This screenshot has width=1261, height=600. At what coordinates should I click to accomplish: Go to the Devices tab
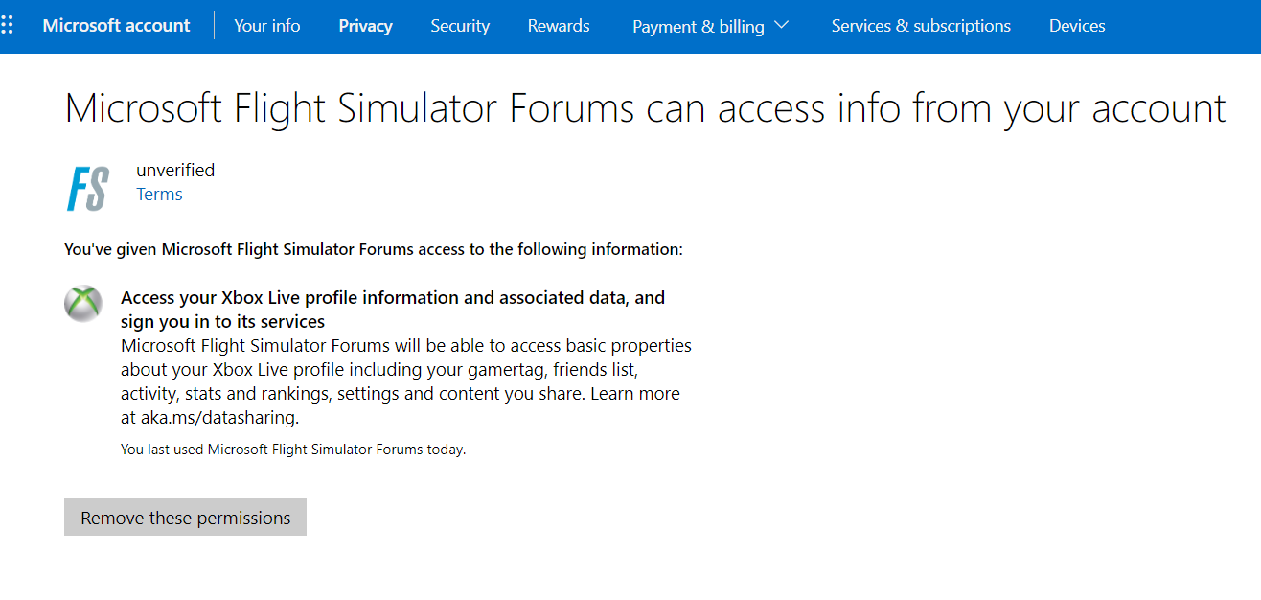(x=1077, y=26)
